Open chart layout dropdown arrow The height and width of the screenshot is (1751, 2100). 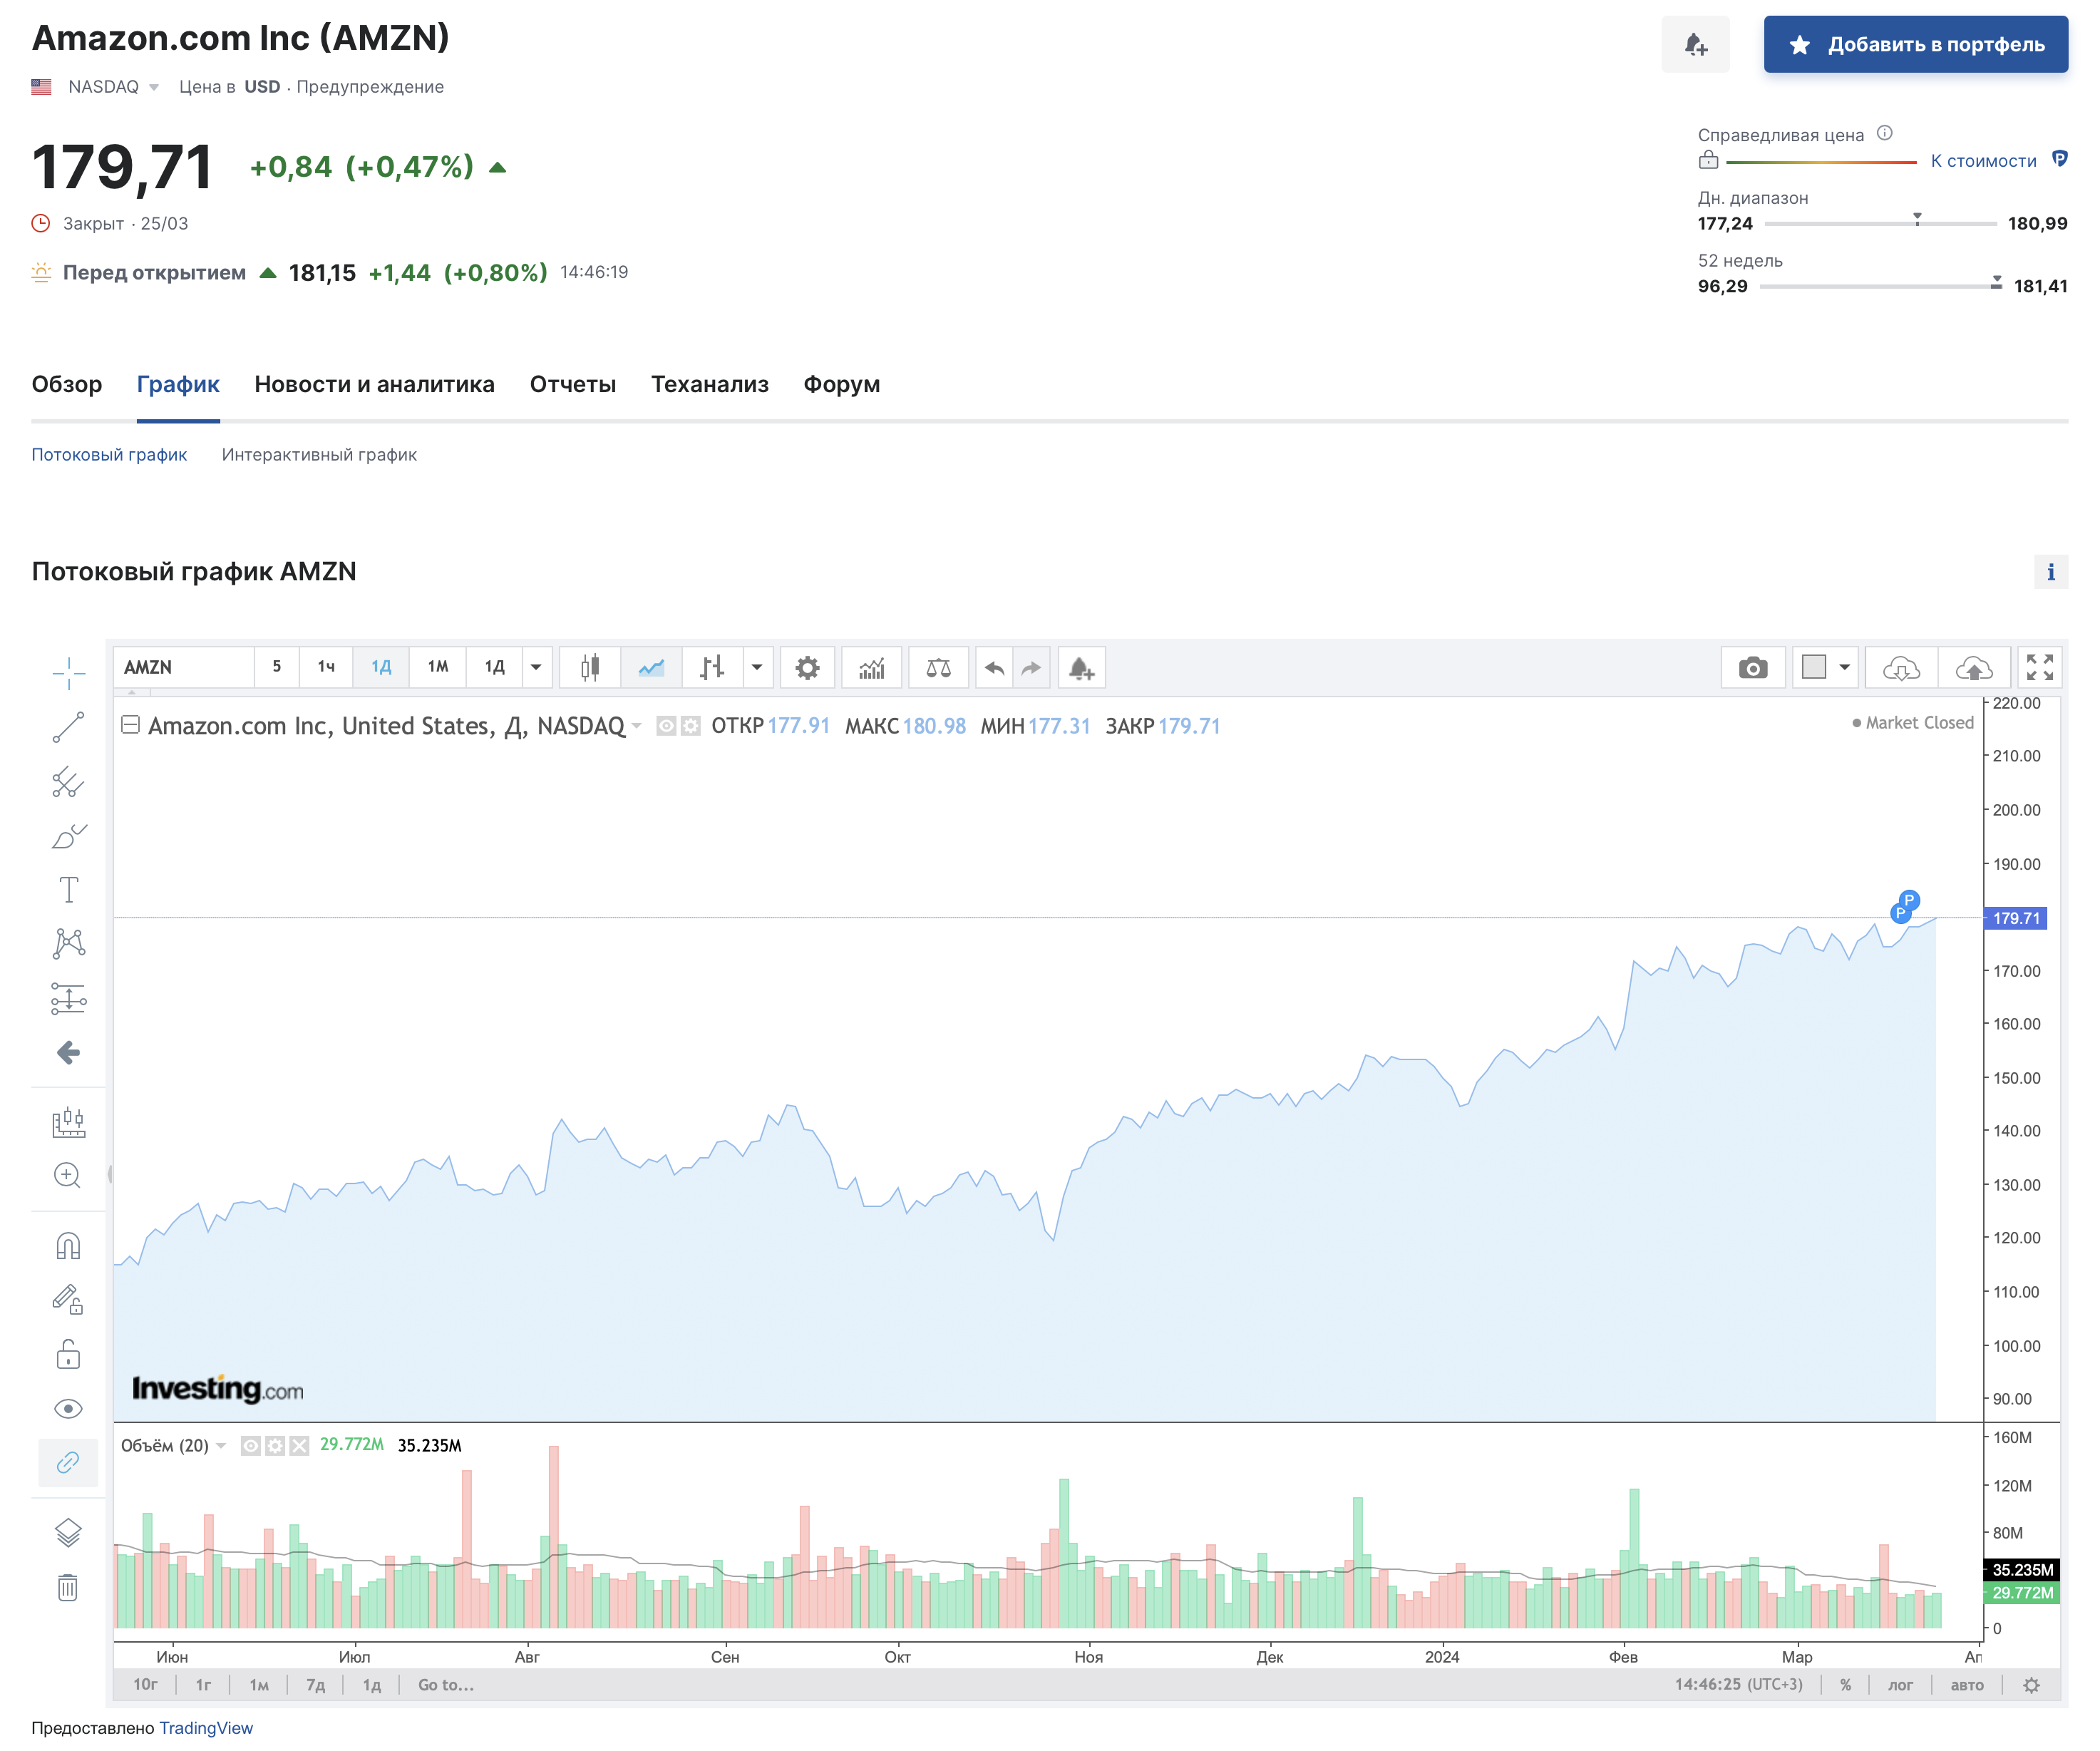(x=1845, y=667)
